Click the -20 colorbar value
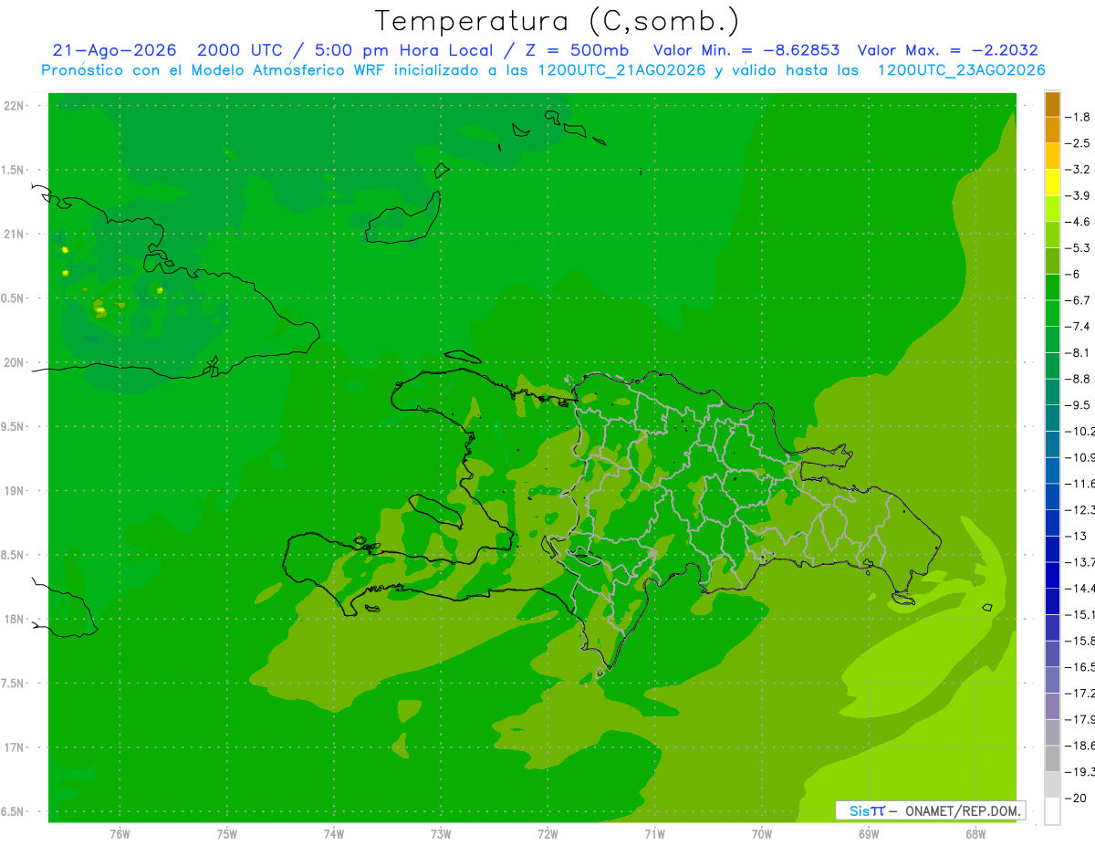 pyautogui.click(x=1076, y=798)
